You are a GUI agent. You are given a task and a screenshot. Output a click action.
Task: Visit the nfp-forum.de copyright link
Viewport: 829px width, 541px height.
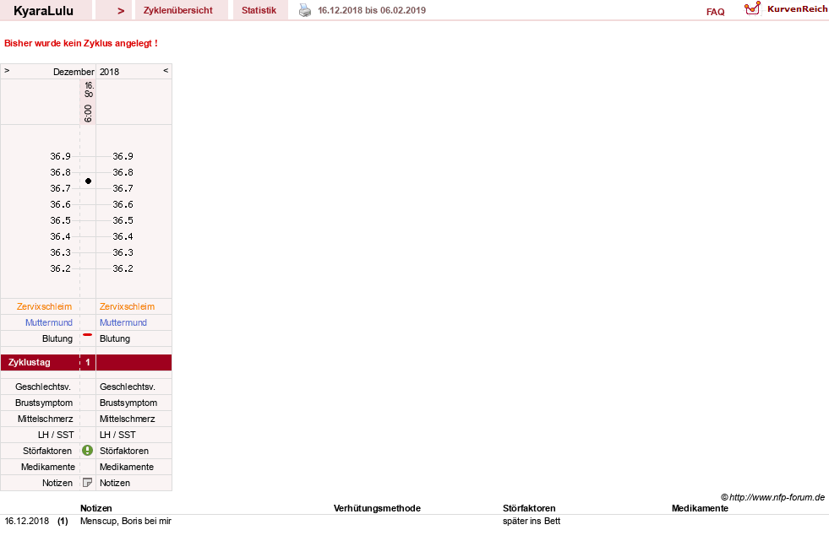[772, 497]
